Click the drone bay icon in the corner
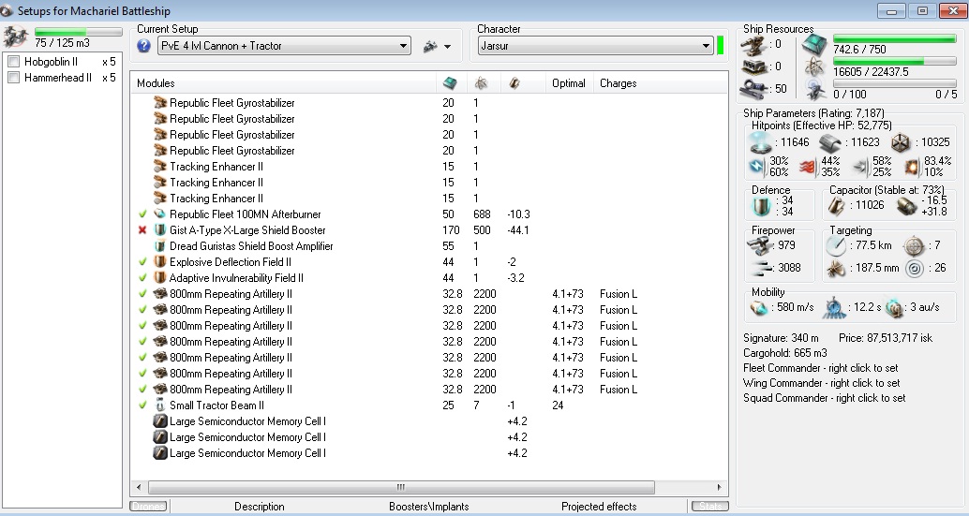This screenshot has height=516, width=969. (15, 37)
